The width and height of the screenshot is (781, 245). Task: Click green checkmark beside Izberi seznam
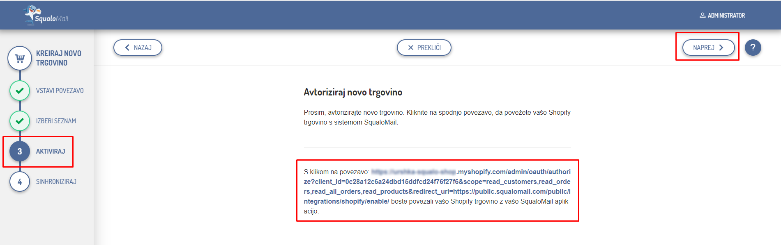point(20,121)
